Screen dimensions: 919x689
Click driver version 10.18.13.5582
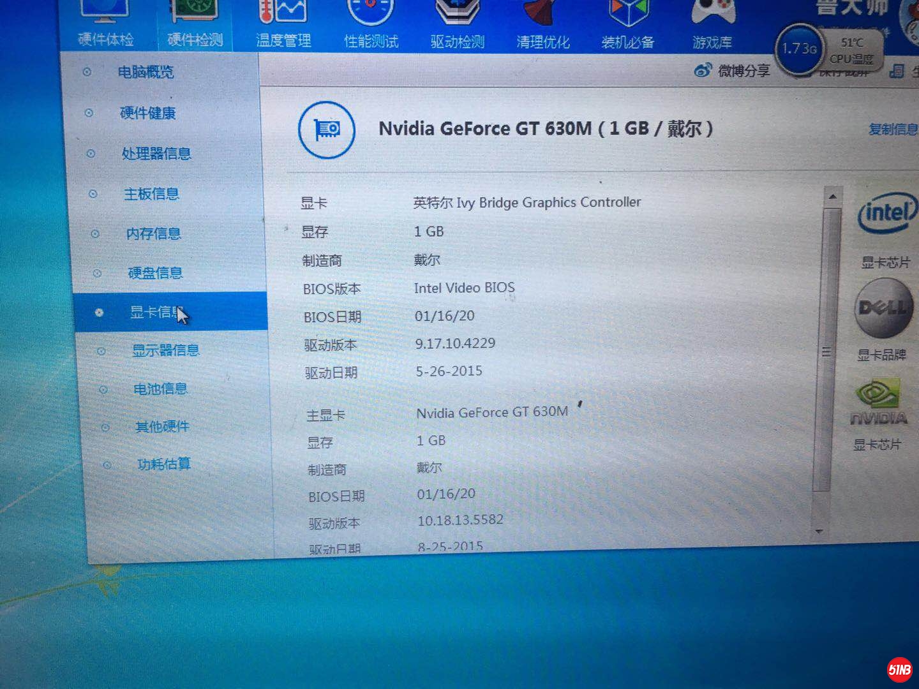460,520
